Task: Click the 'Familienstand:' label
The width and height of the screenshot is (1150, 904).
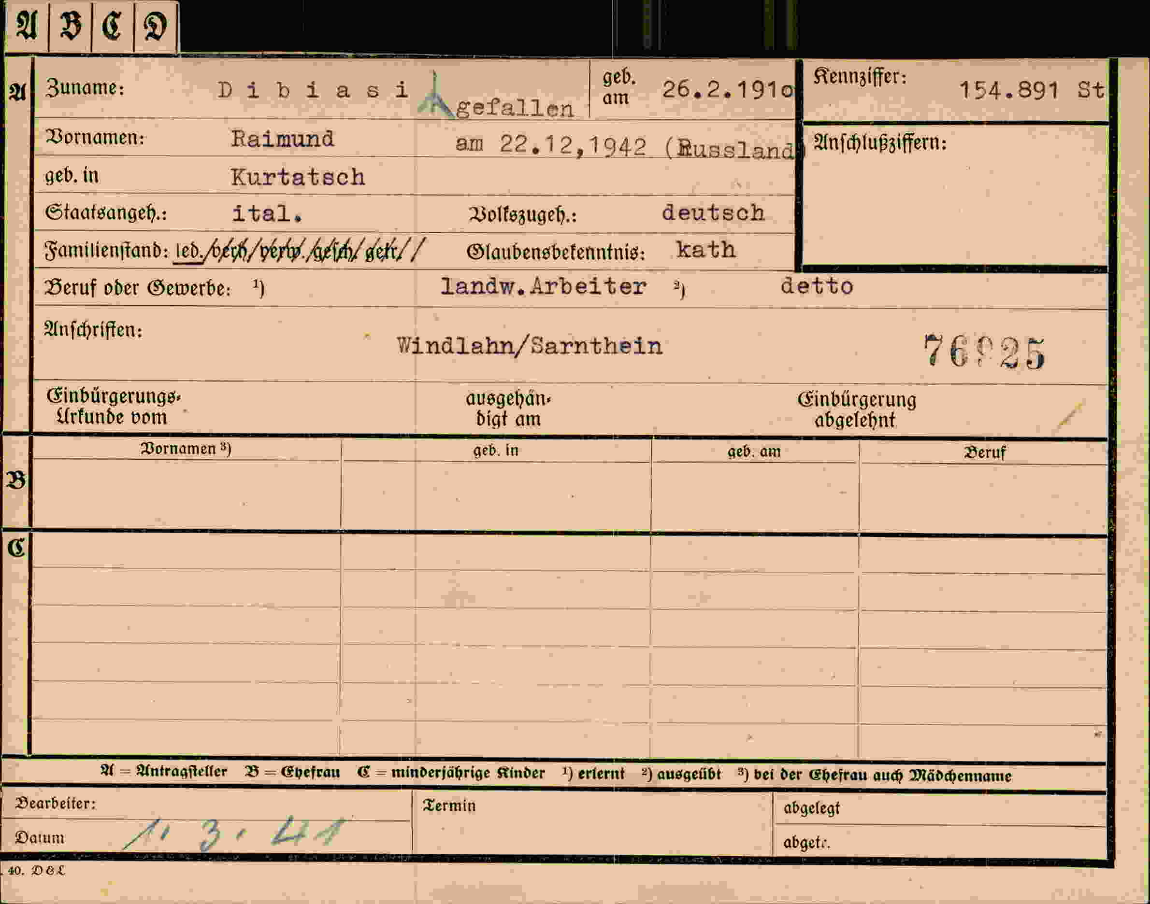Action: [107, 250]
